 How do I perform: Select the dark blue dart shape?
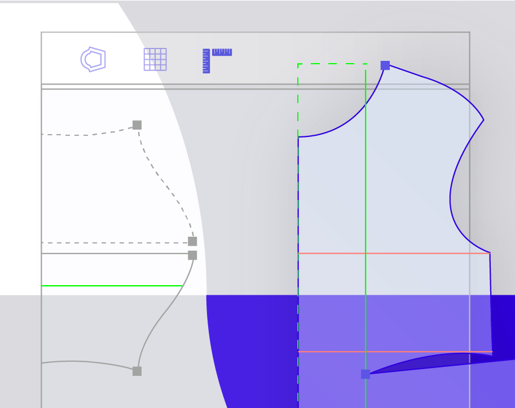point(446,360)
